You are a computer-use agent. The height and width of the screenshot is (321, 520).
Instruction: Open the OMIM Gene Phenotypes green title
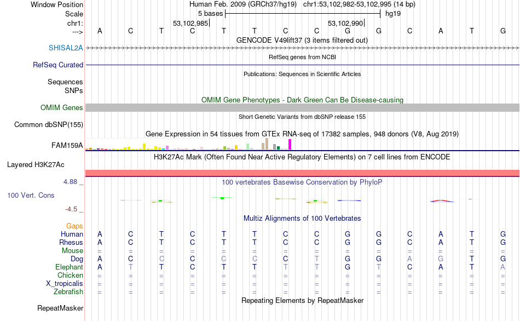point(303,100)
